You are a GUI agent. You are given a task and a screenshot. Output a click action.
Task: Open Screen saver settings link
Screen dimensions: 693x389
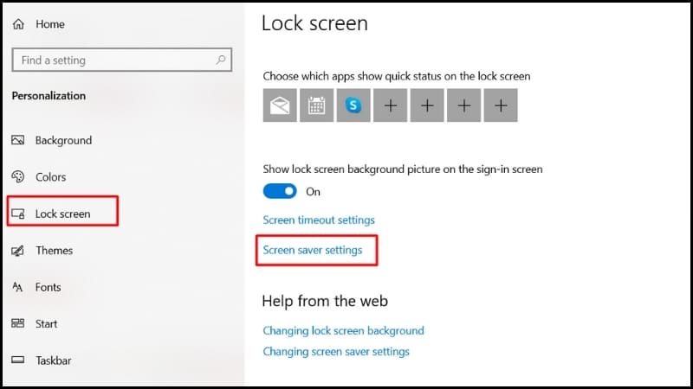(x=313, y=250)
